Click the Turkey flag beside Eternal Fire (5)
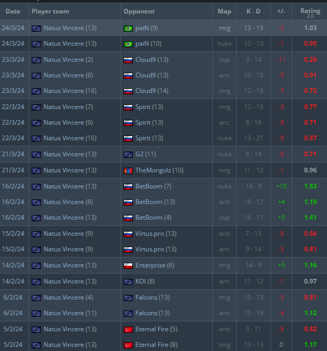The image size is (327, 351). point(128,329)
